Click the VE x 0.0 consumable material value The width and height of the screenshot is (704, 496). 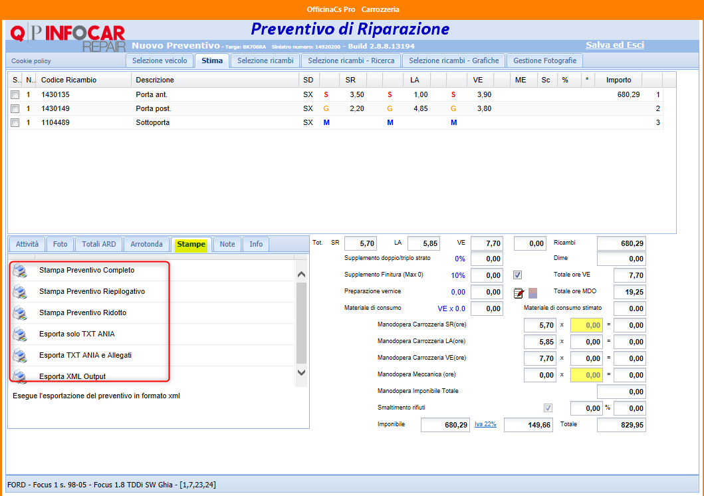coord(451,309)
